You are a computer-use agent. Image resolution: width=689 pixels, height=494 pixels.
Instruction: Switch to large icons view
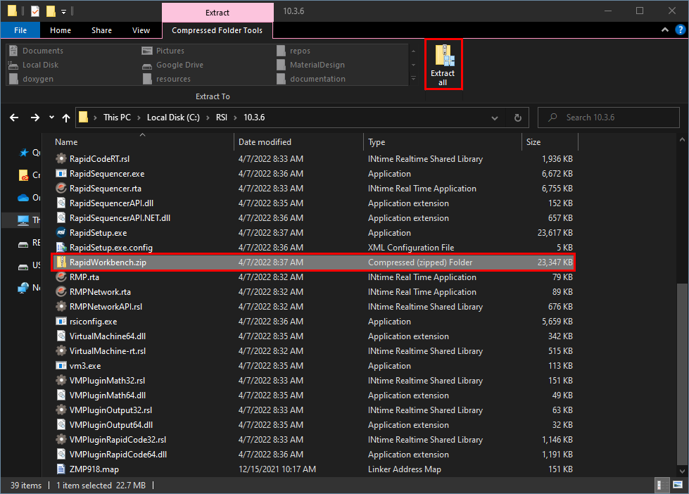tap(677, 485)
